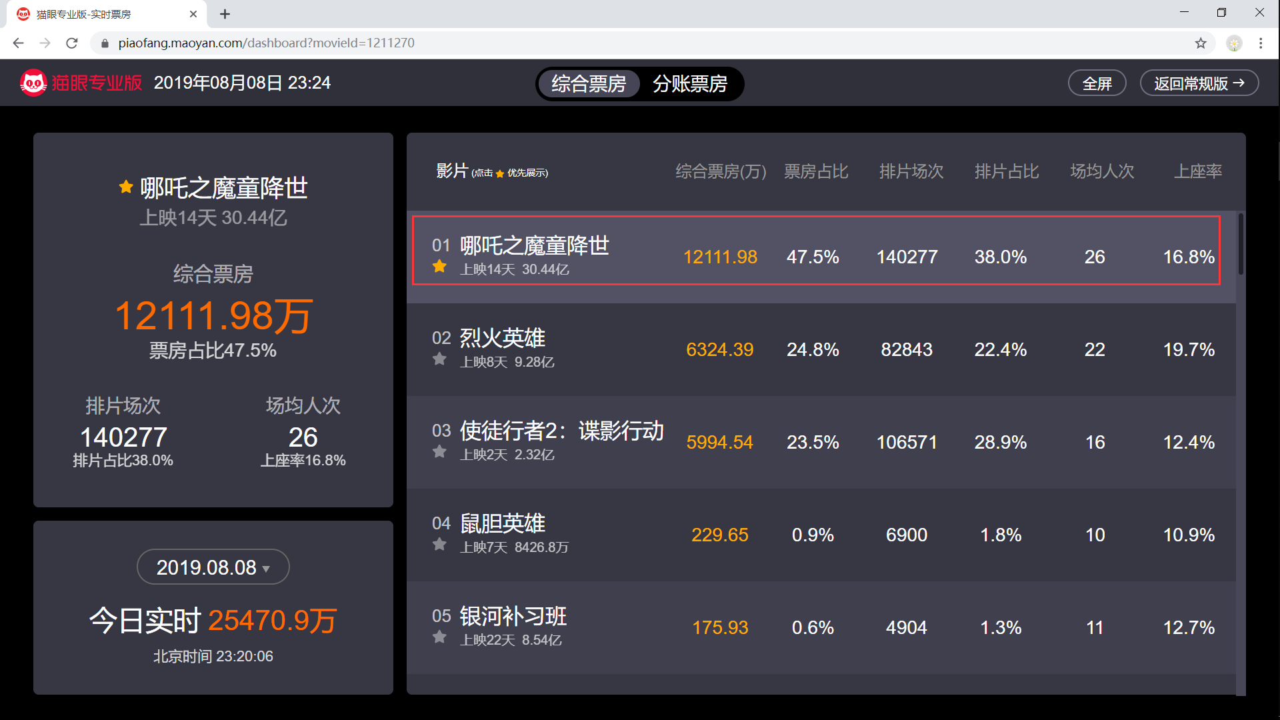Click the movie list vertical scrollbar
1280x720 pixels.
pos(1241,244)
